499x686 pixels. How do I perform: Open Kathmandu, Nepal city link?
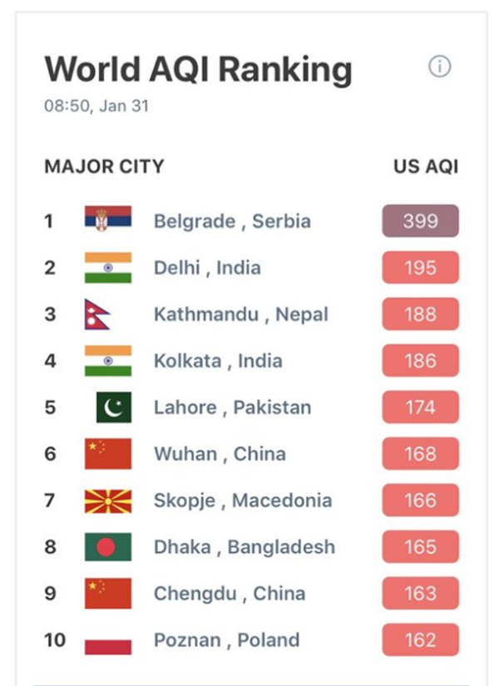240,314
